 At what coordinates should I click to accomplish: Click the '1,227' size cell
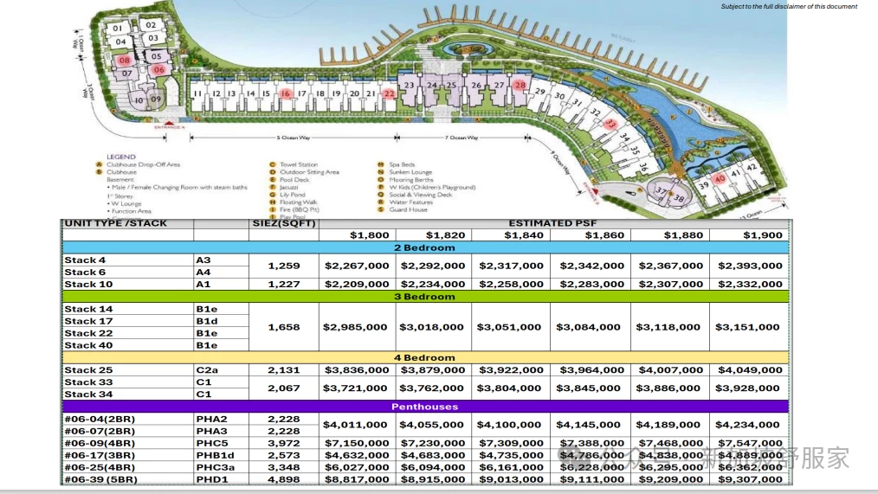(284, 285)
